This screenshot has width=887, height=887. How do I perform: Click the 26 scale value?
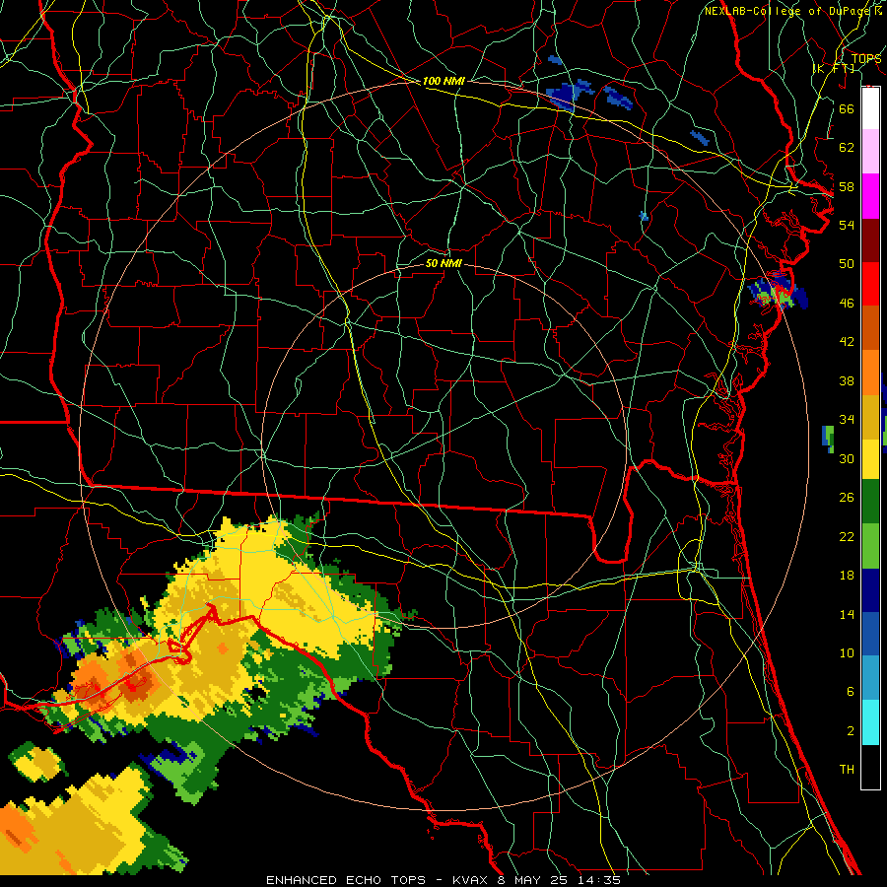[847, 498]
